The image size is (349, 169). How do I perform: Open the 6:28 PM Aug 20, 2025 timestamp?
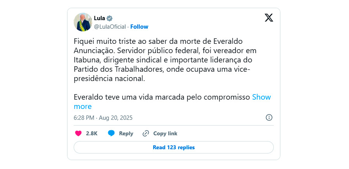click(103, 118)
